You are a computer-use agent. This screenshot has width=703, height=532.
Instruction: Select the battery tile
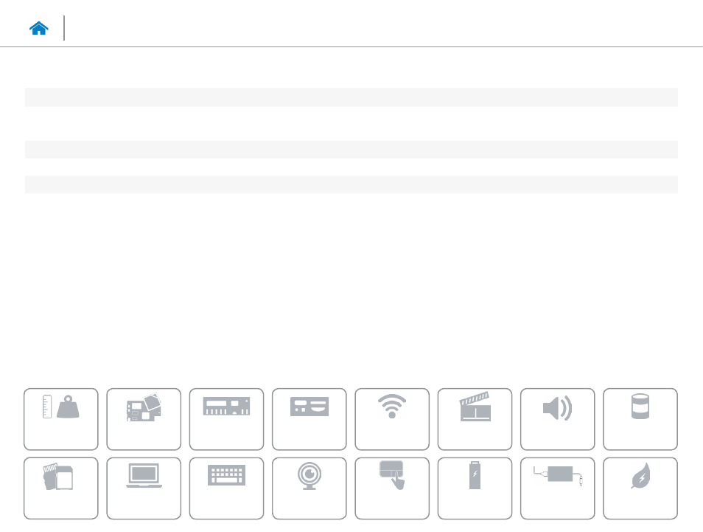[x=475, y=488]
